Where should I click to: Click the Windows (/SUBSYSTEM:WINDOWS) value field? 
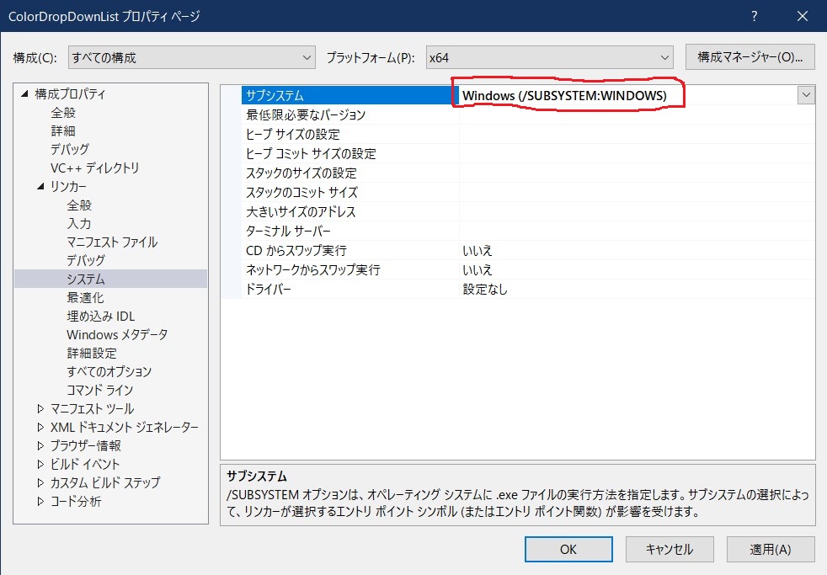point(627,95)
